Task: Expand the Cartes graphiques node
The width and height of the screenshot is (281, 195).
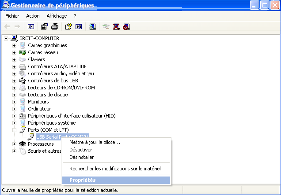Action: pyautogui.click(x=14, y=45)
